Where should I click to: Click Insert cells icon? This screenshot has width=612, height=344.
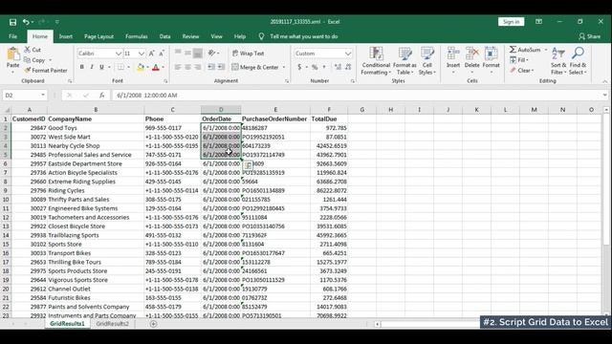(453, 54)
